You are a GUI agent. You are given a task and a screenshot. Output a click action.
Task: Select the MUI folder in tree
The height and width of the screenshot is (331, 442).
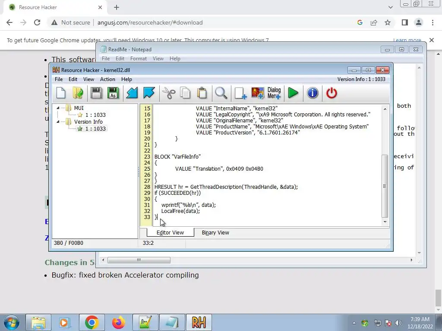pos(79,108)
